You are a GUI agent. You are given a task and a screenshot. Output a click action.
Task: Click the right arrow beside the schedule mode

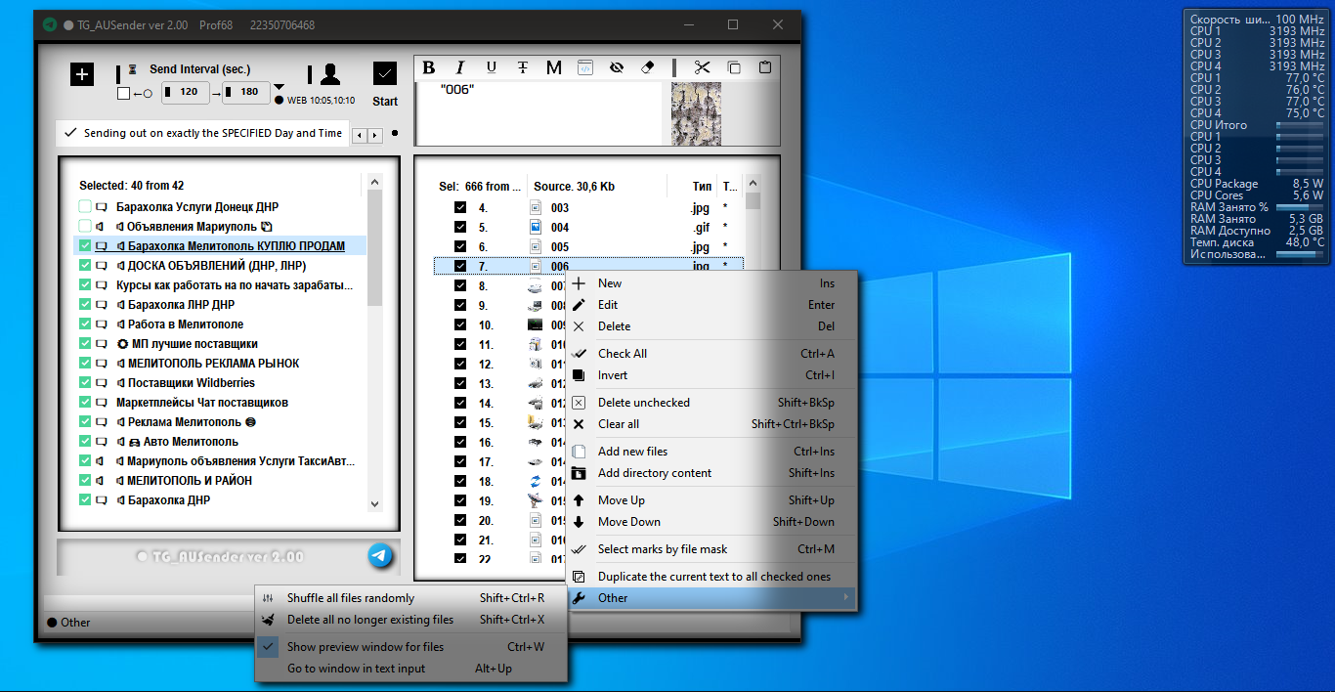(x=374, y=135)
